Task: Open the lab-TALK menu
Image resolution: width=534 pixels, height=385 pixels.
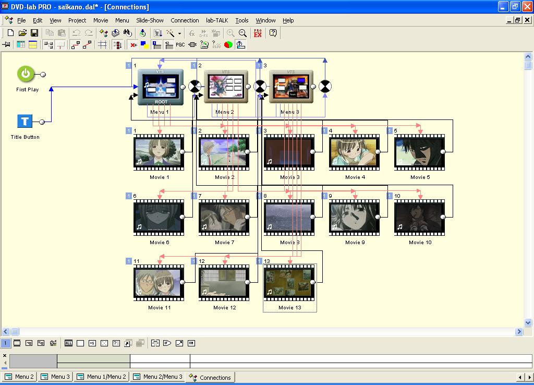Action: (x=217, y=20)
